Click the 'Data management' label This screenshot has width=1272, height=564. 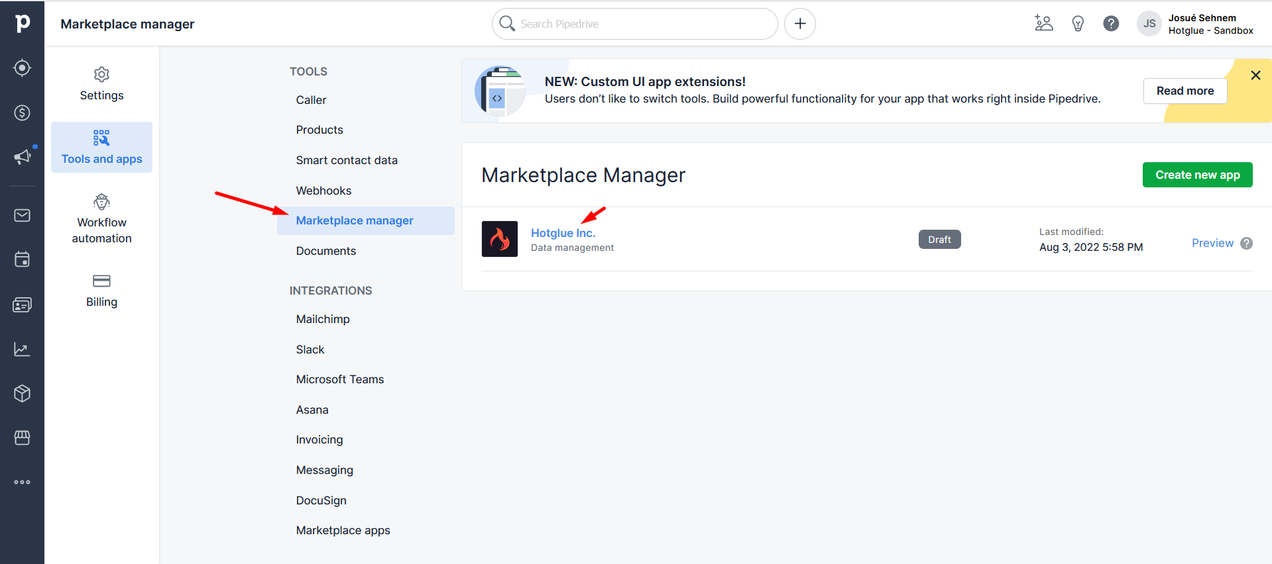572,248
